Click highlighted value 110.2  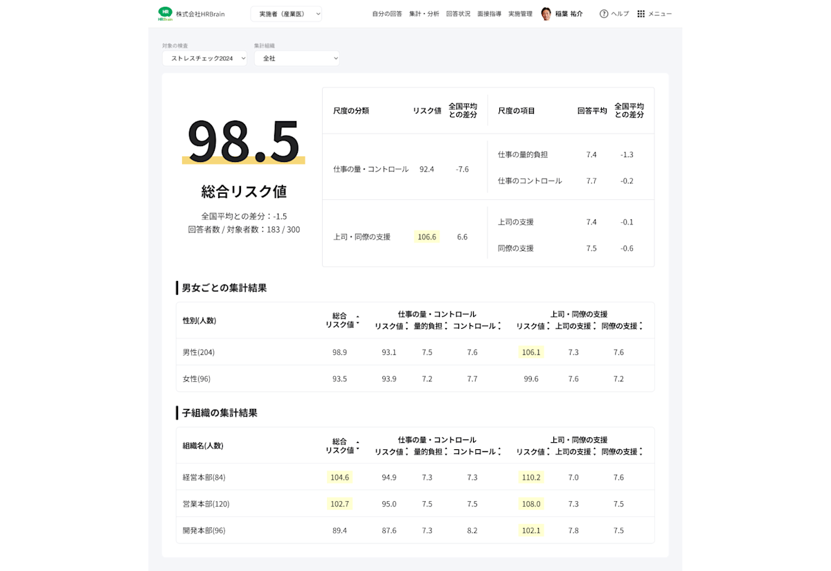[x=531, y=477]
